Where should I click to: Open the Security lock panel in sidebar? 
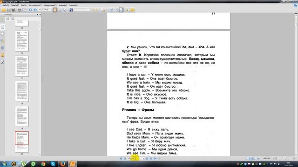(x=2, y=55)
